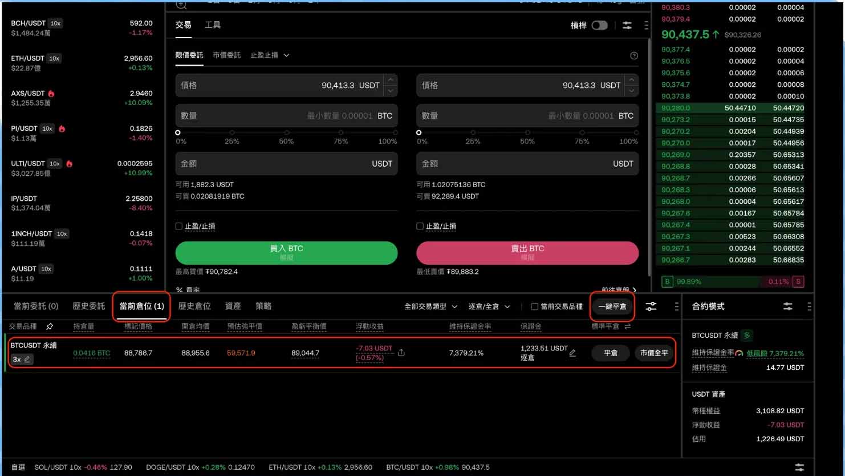Screen dimensions: 845x476
Task: Open three-dot menu in 合約模式 panel
Action: point(809,306)
